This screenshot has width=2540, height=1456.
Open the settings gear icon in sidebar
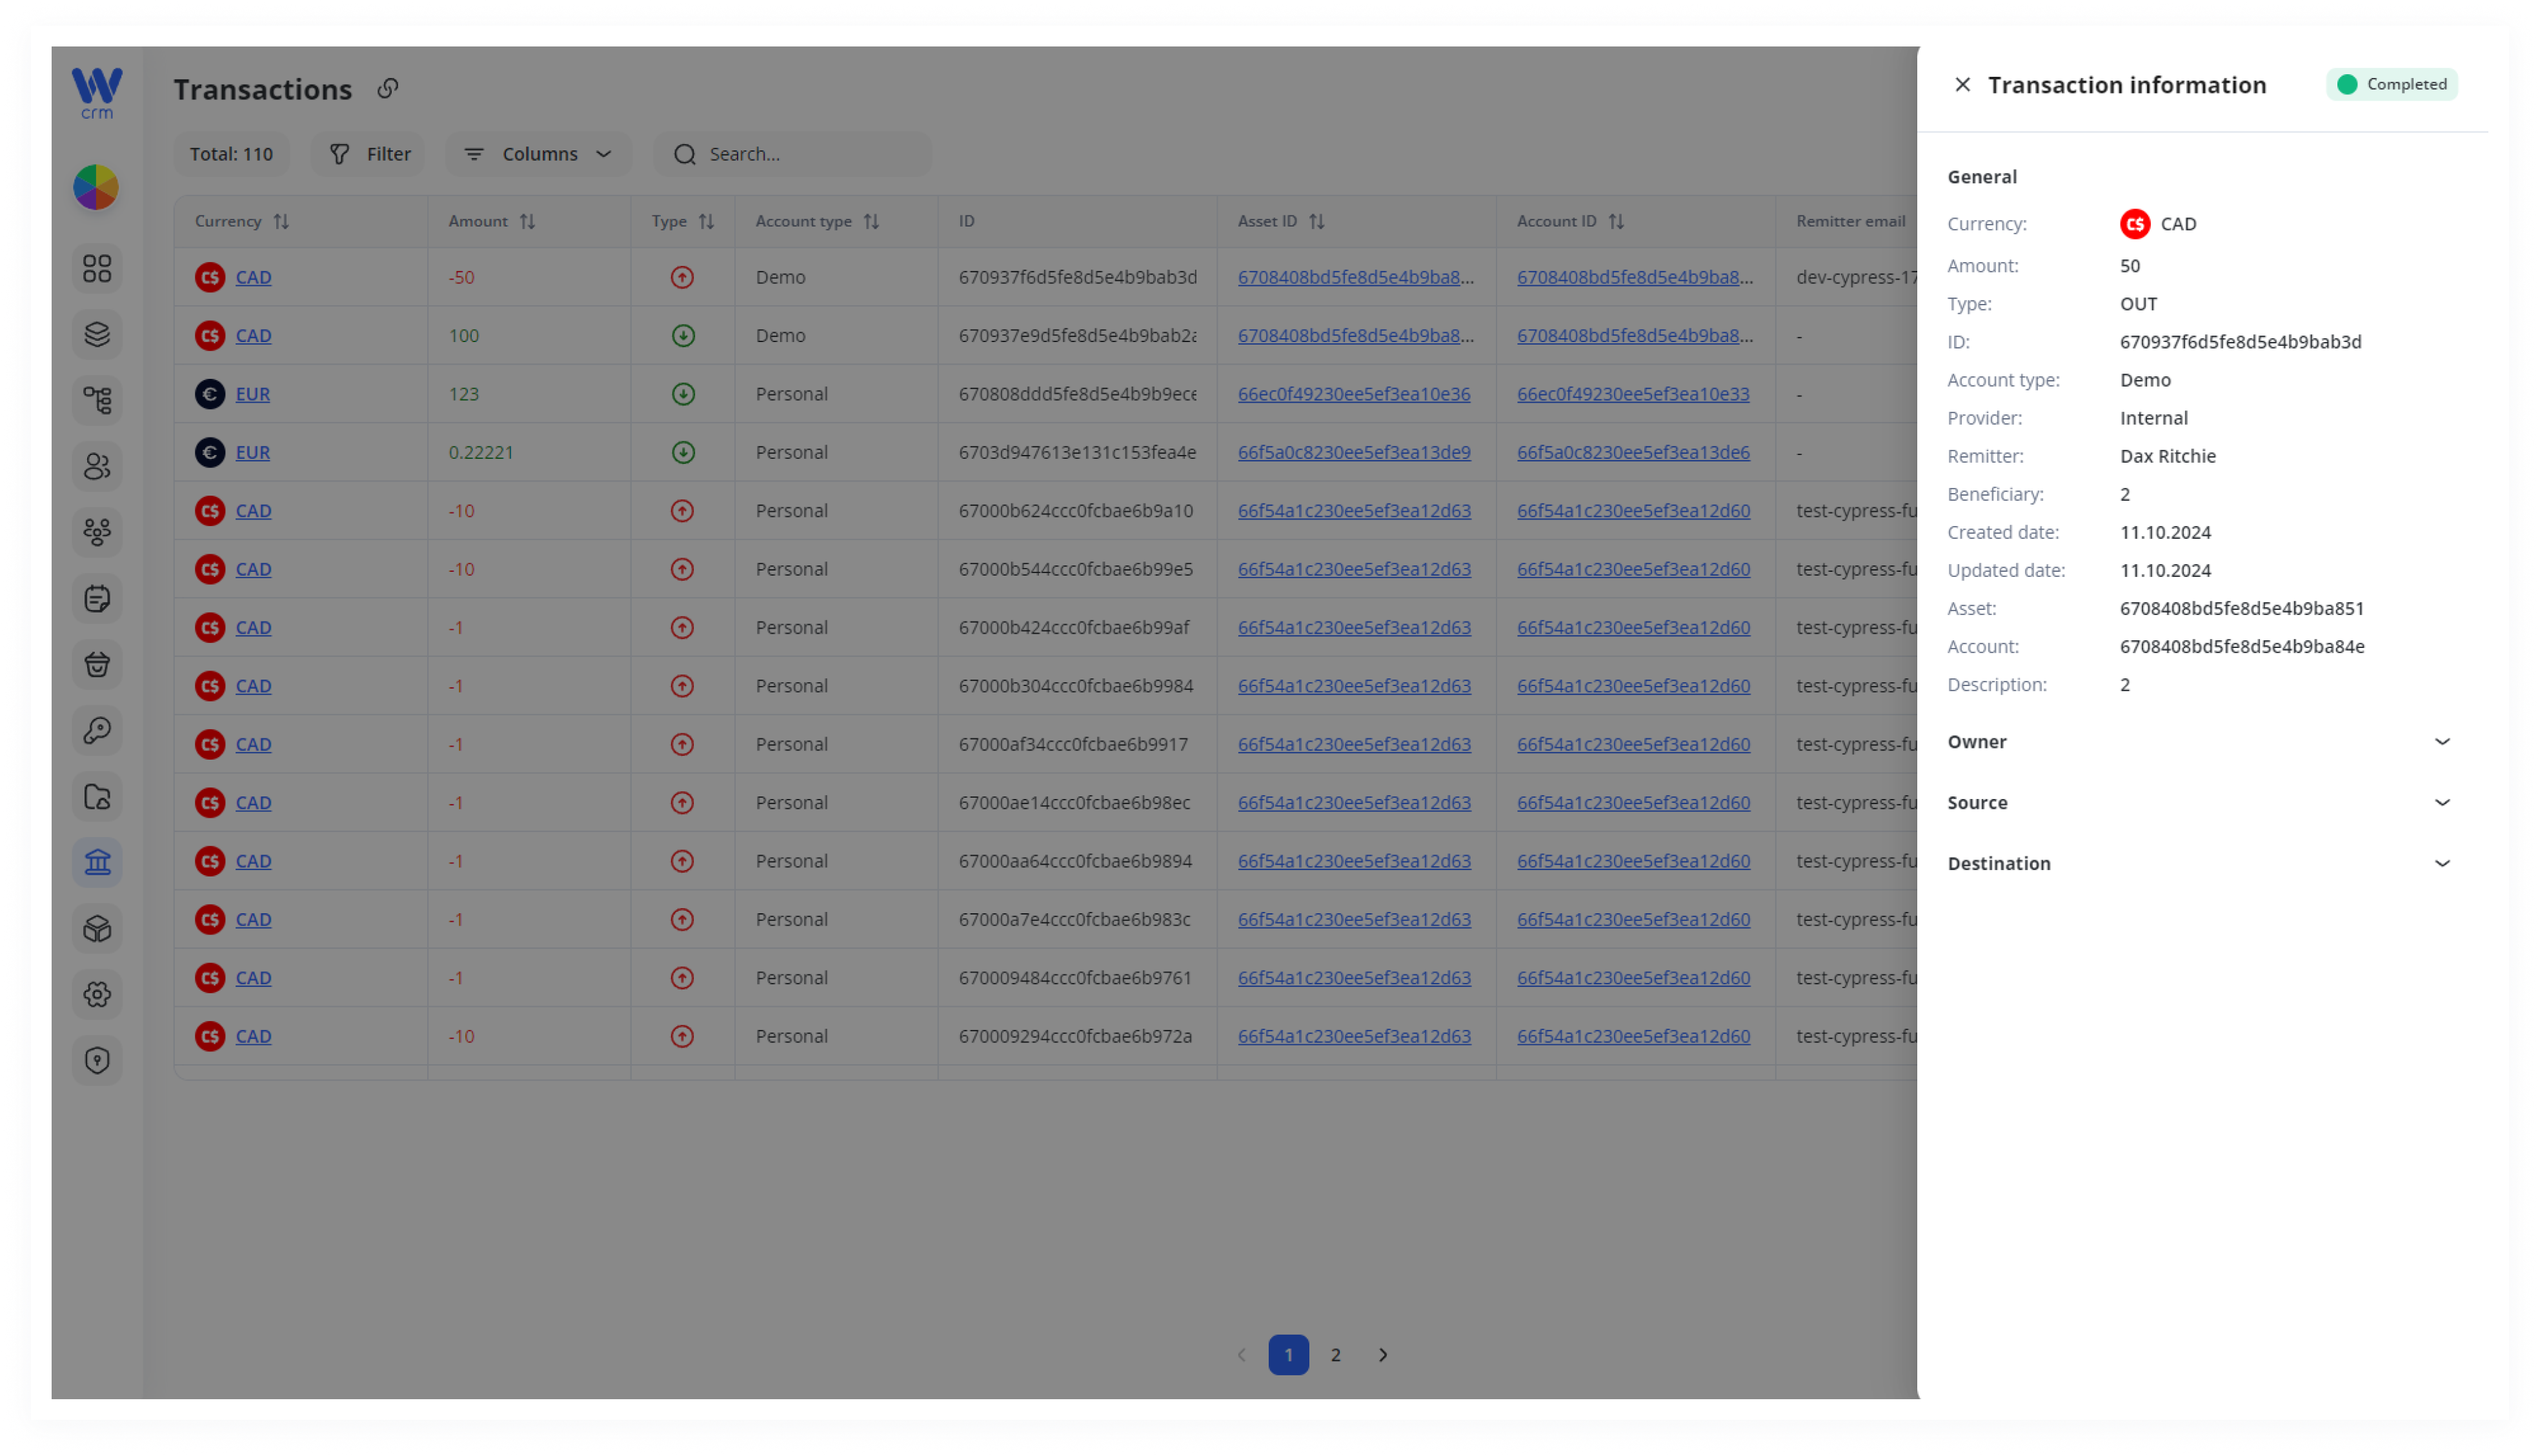tap(97, 994)
